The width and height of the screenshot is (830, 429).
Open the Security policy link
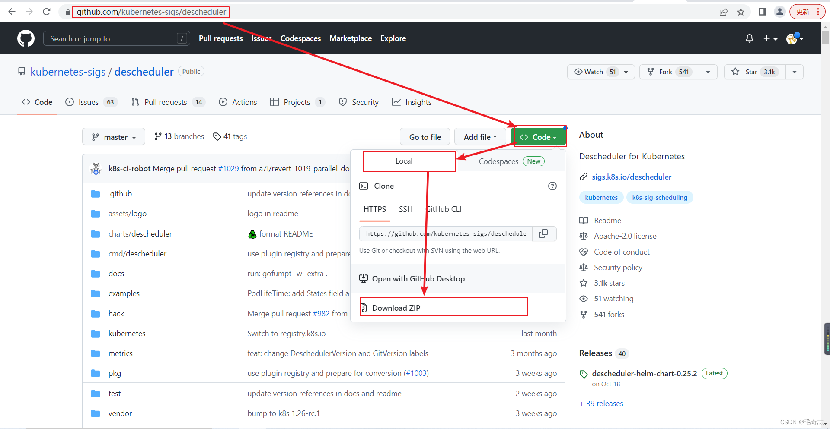pyautogui.click(x=618, y=268)
